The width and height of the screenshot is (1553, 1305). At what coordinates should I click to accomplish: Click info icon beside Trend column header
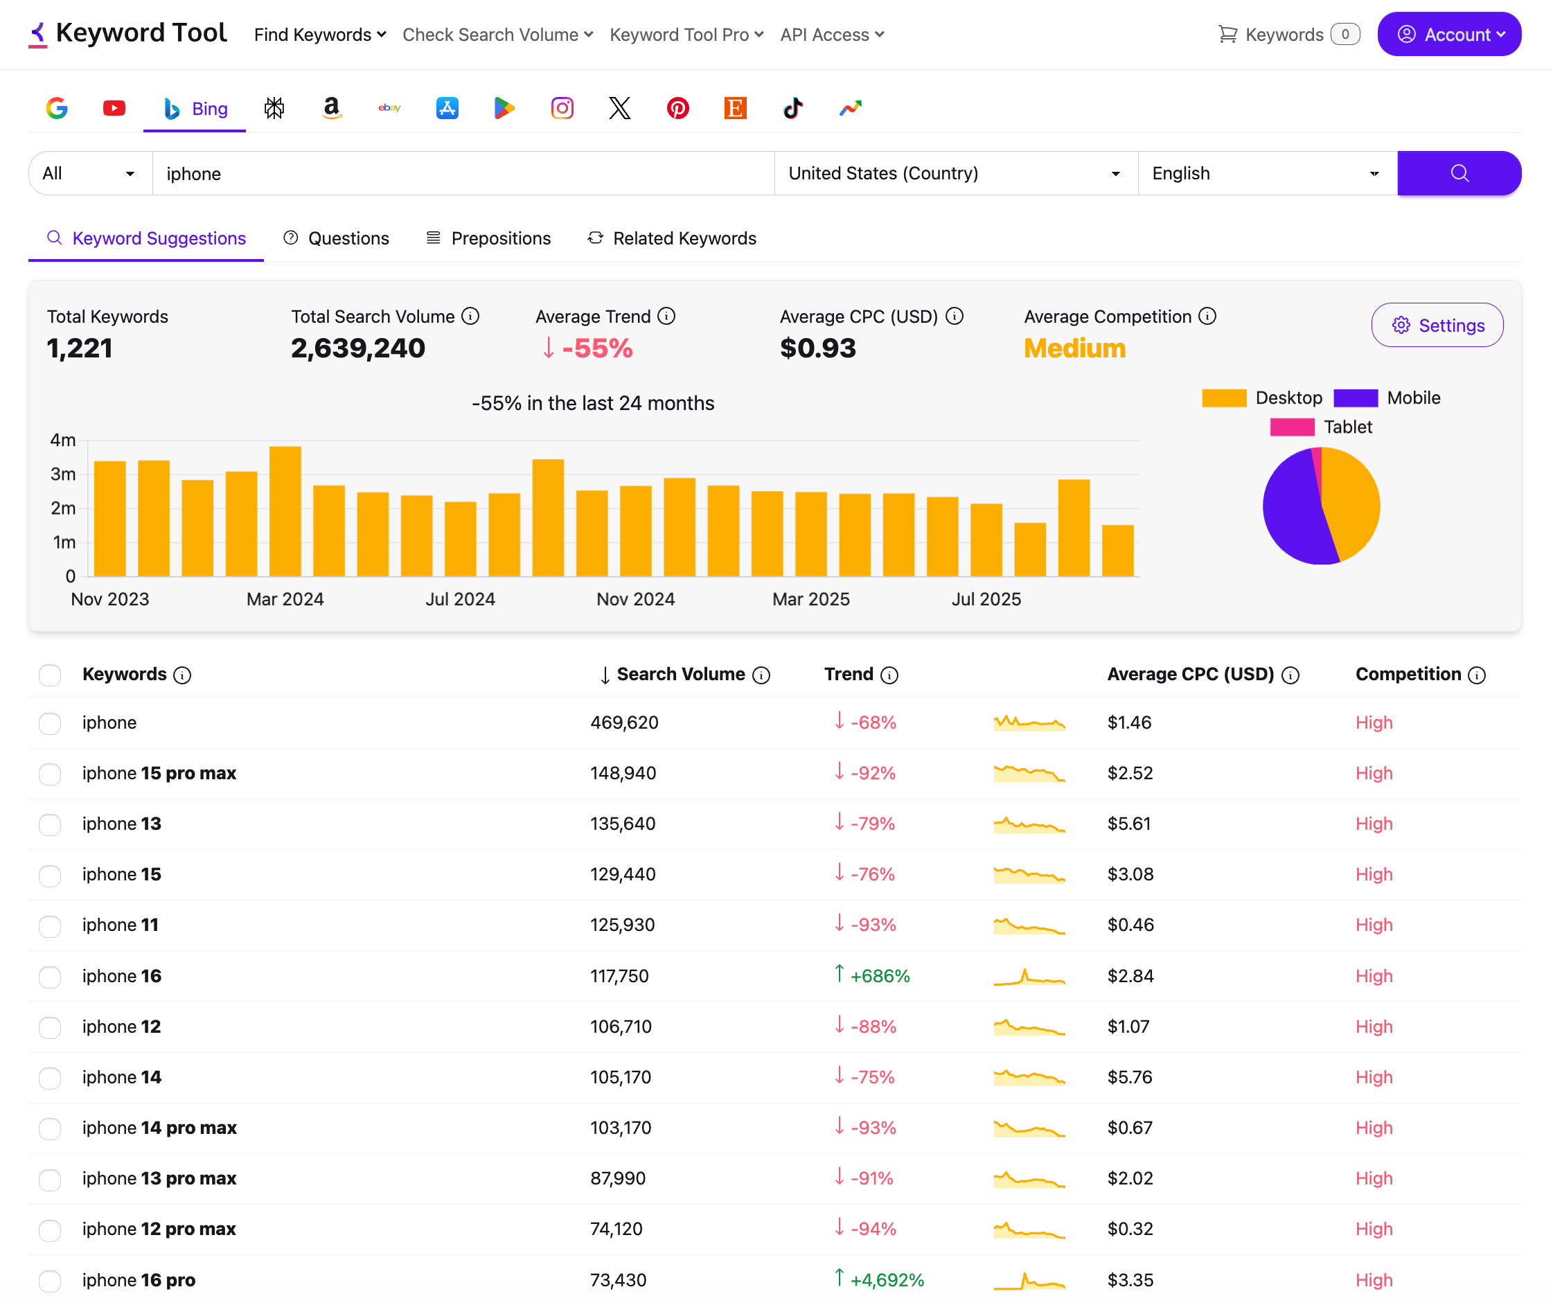point(890,675)
